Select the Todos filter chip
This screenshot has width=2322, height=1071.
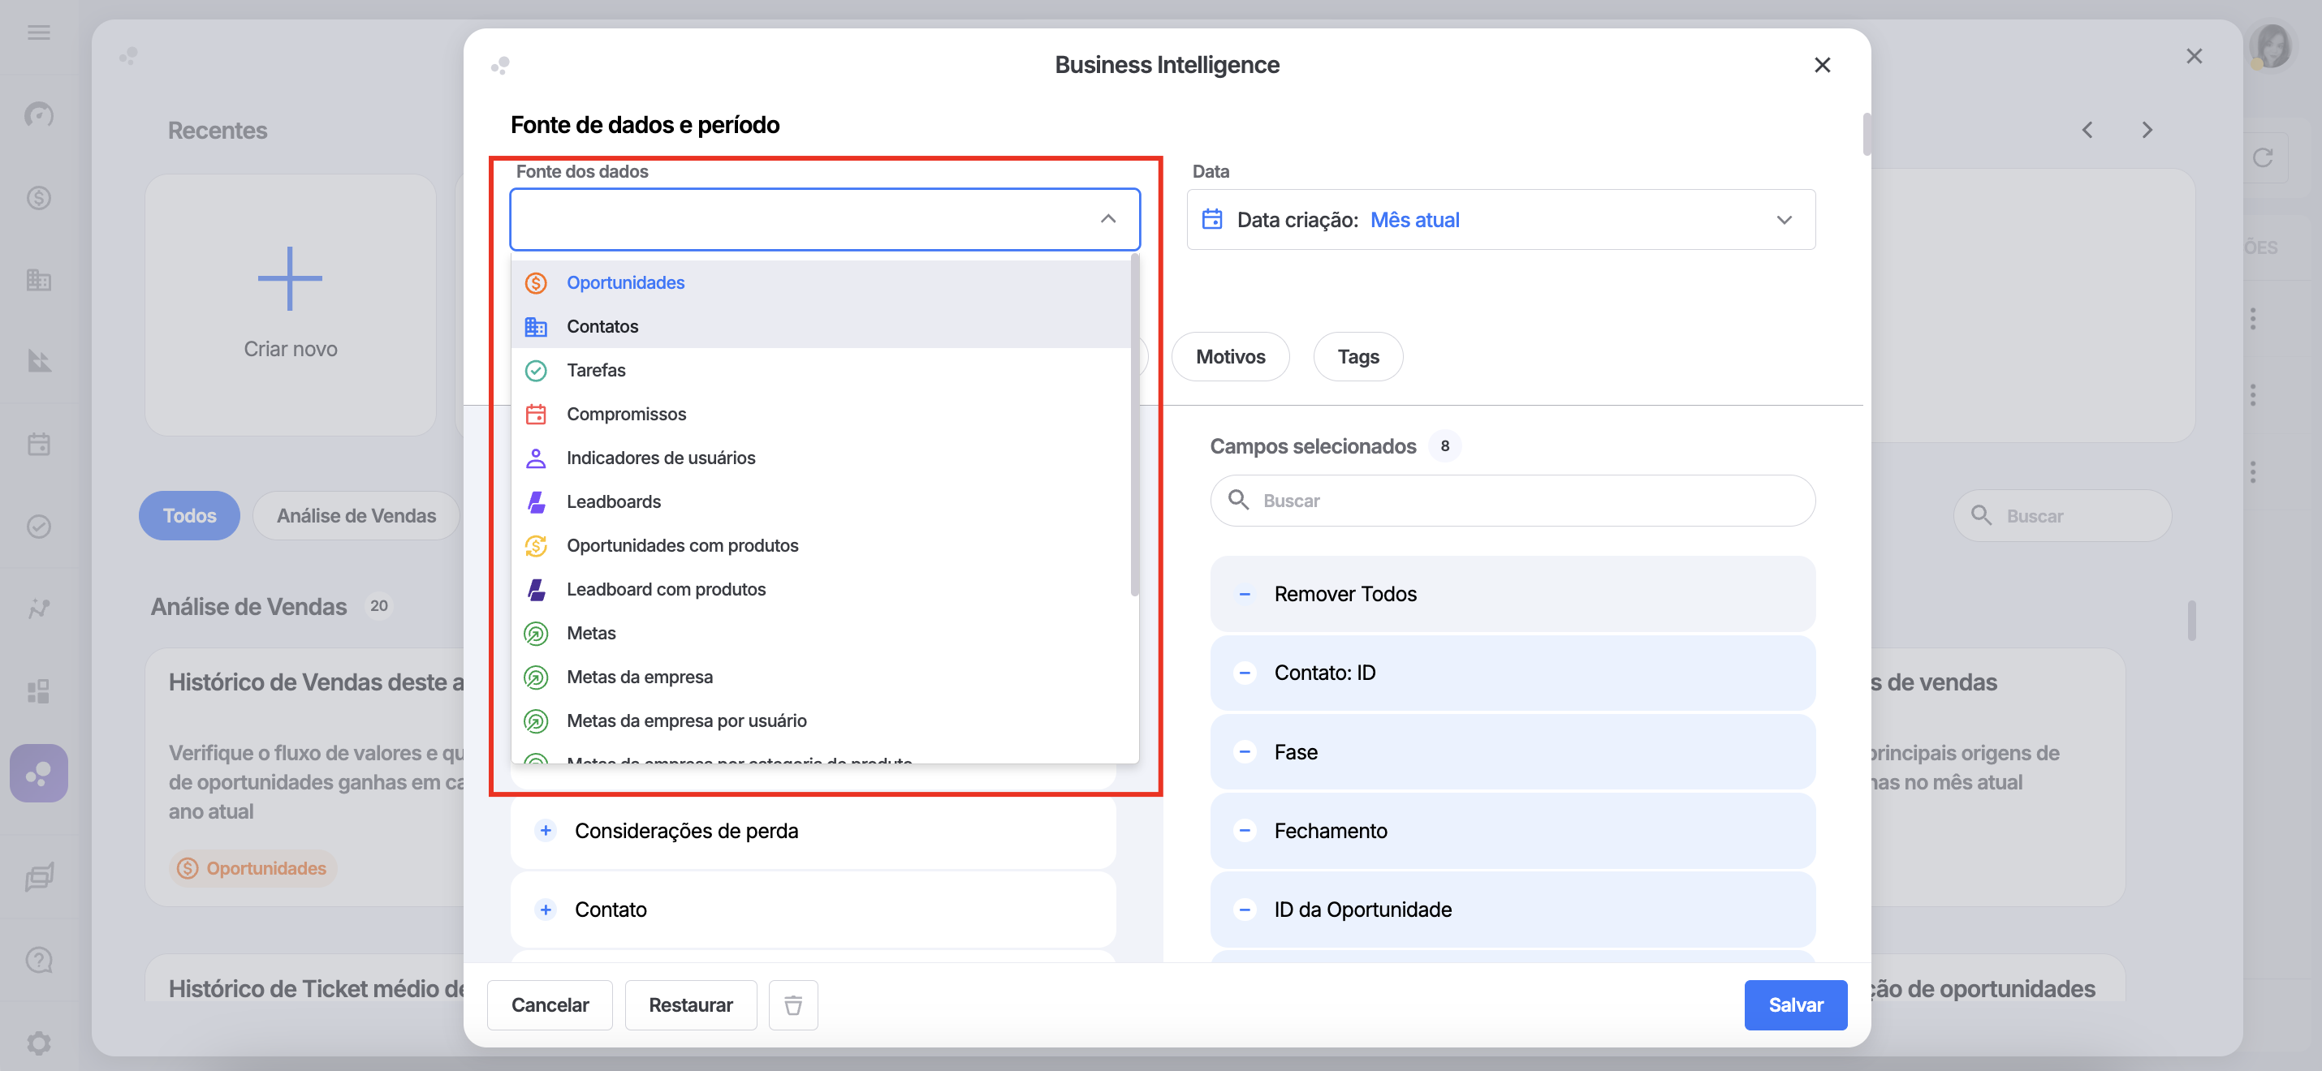(x=189, y=515)
